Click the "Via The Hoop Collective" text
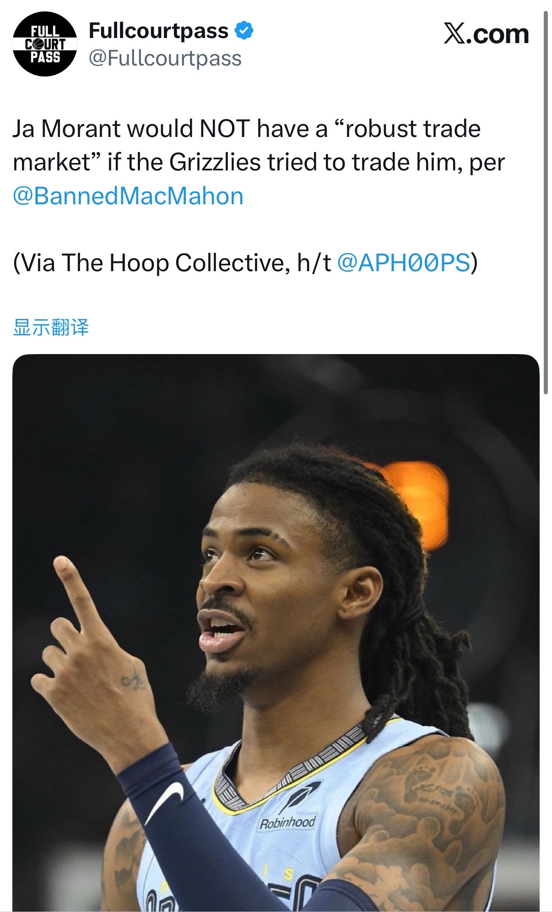The height and width of the screenshot is (912, 552). pyautogui.click(x=151, y=263)
